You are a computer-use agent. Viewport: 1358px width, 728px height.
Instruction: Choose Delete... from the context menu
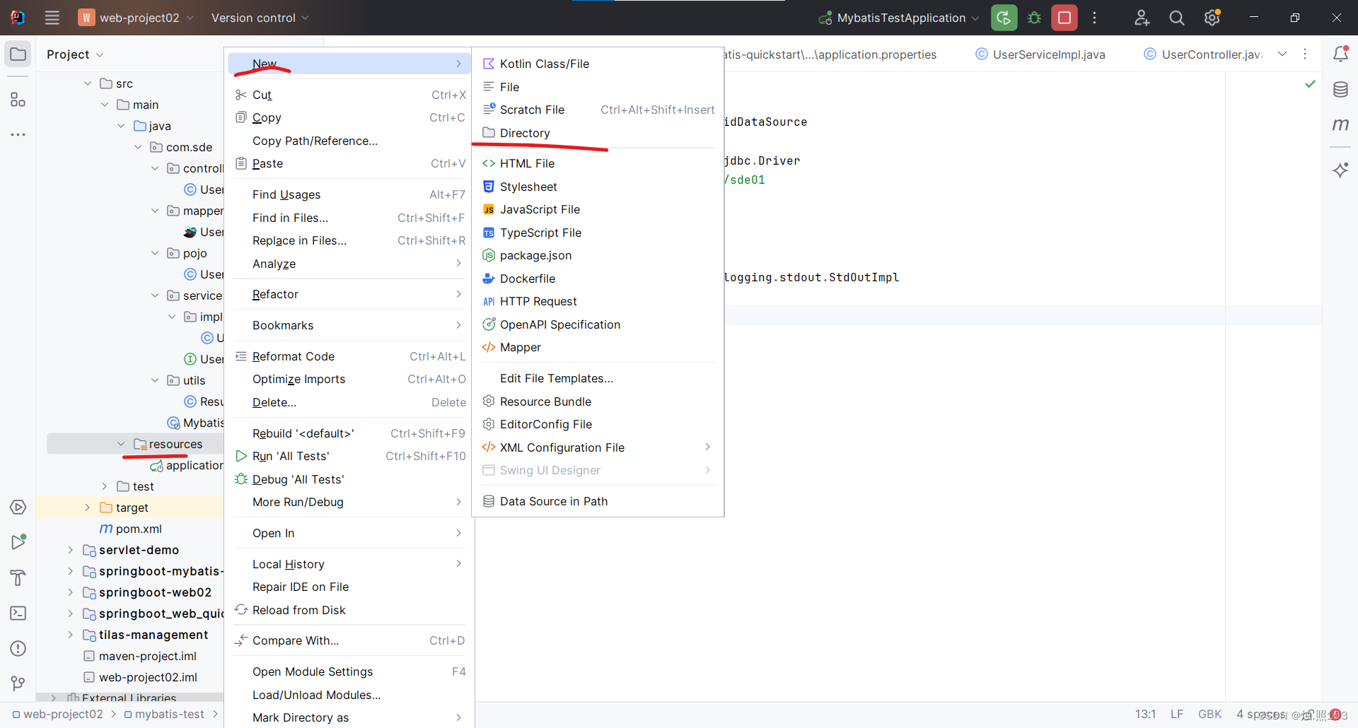pos(349,402)
